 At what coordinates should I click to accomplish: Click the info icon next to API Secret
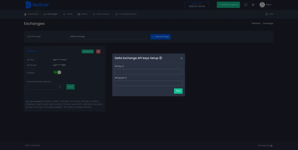pyautogui.click(x=125, y=78)
